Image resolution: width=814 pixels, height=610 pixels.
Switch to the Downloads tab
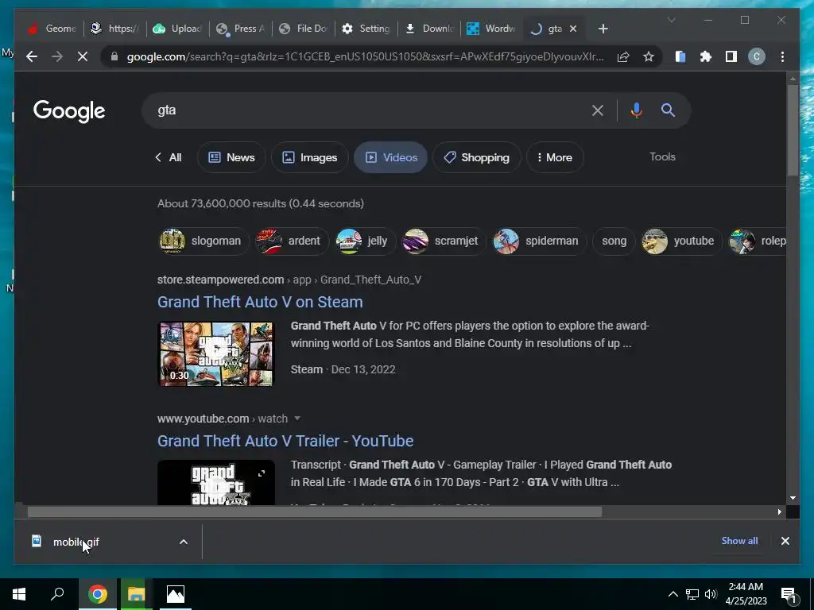(428, 29)
